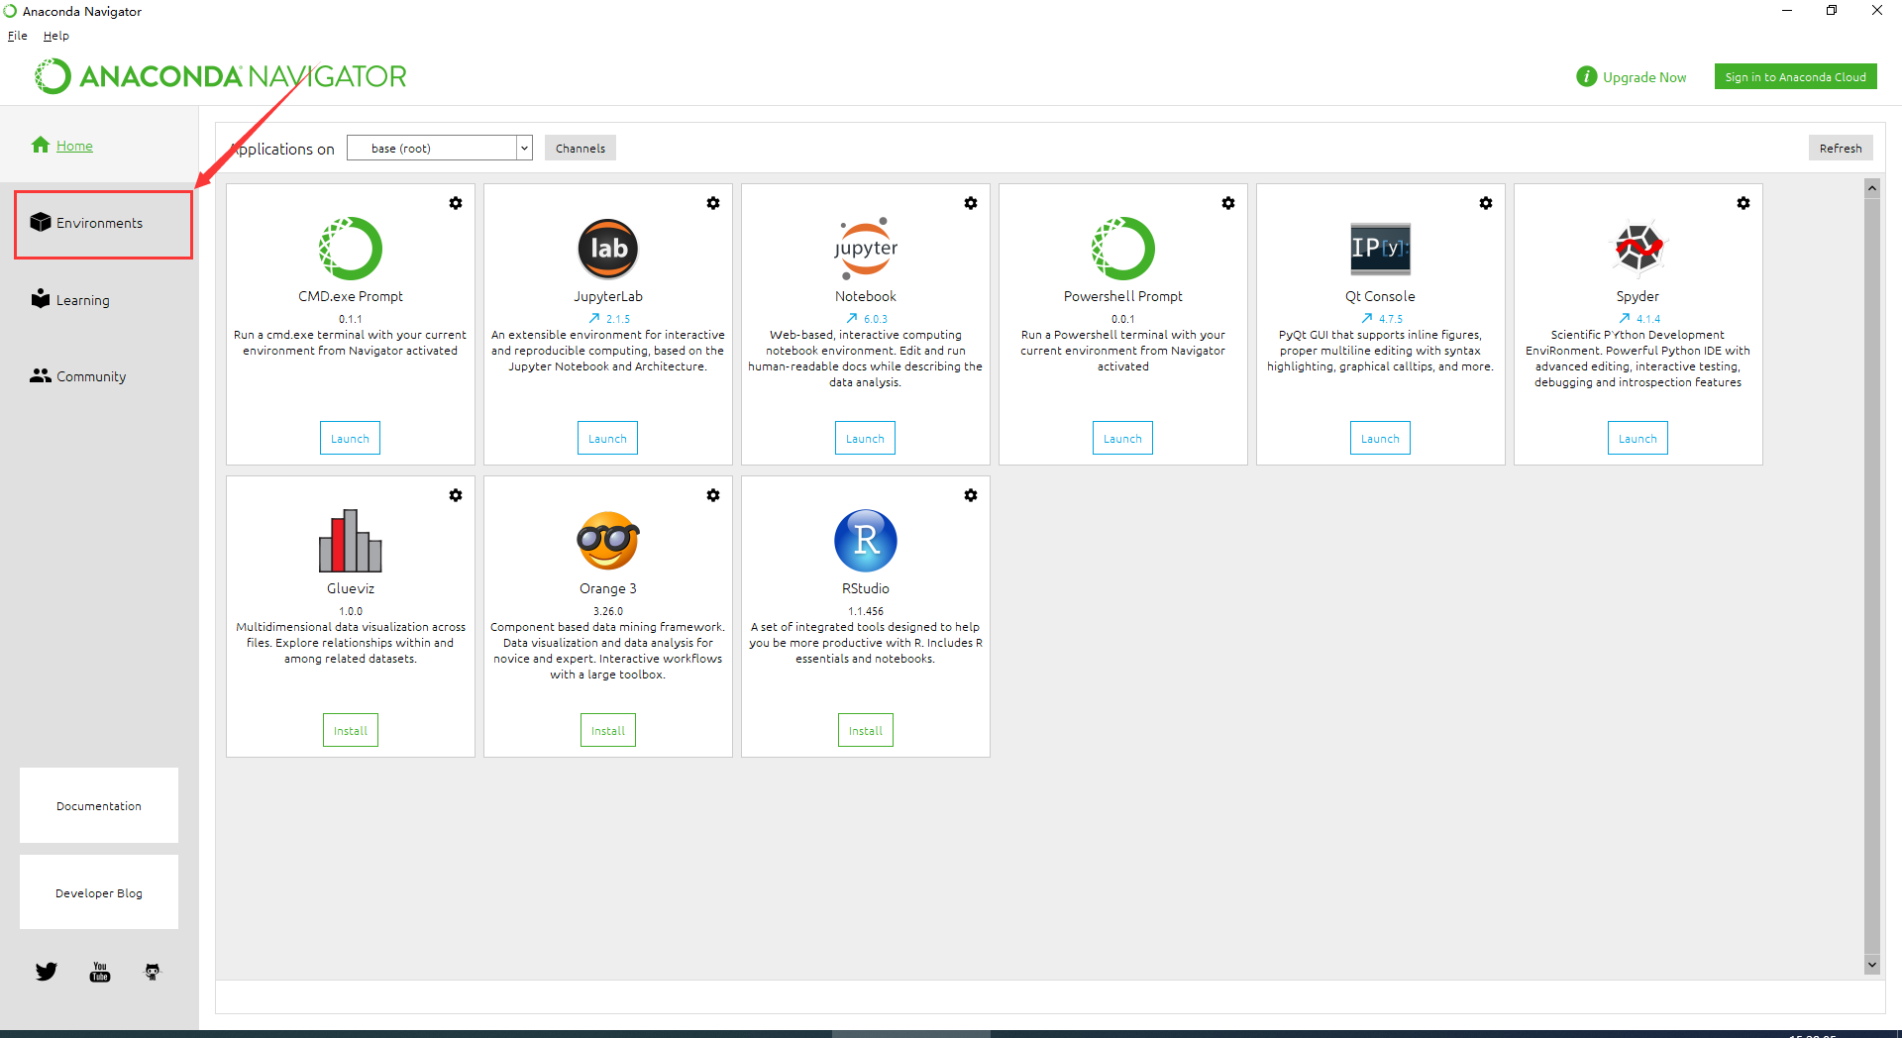1902x1038 pixels.
Task: Click the Glueviz bar chart logo
Action: [x=351, y=541]
